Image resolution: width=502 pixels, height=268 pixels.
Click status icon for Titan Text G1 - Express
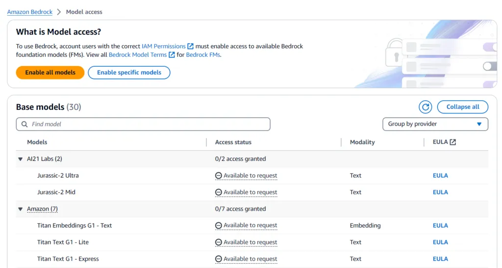(218, 259)
